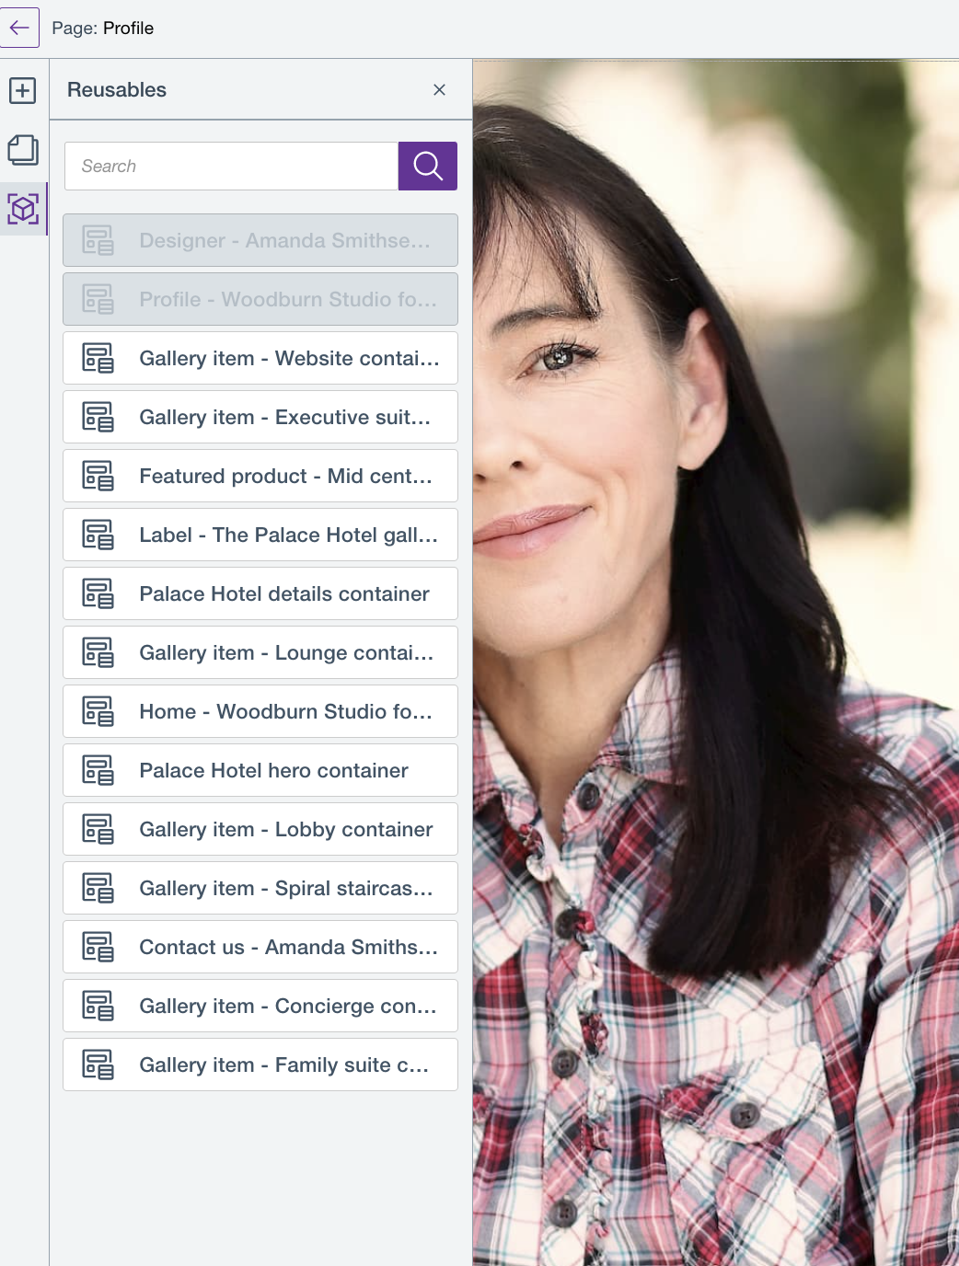Click icon beside Contact us row
This screenshot has height=1266, width=959.
(x=98, y=947)
